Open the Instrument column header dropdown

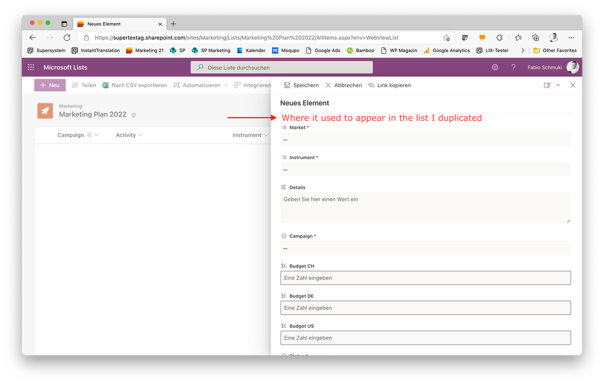(250, 135)
